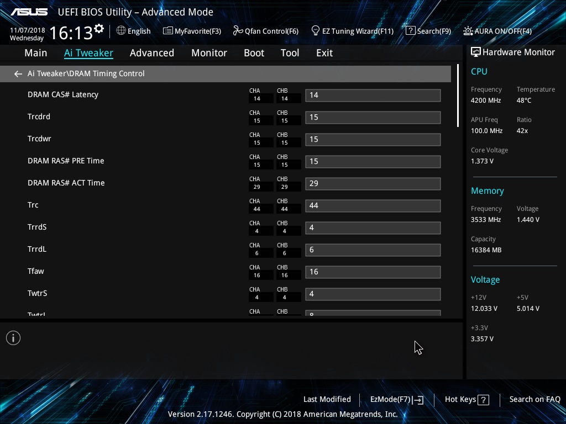
Task: Go to the Boot tab
Action: click(x=254, y=53)
